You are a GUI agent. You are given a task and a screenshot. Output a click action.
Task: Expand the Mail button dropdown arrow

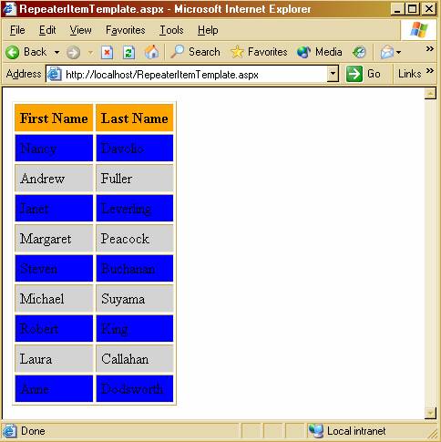pos(398,53)
